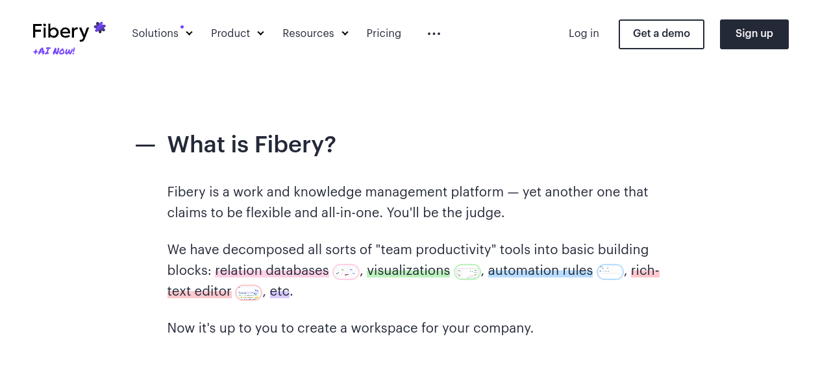Click the Fibery logo

pyautogui.click(x=61, y=32)
